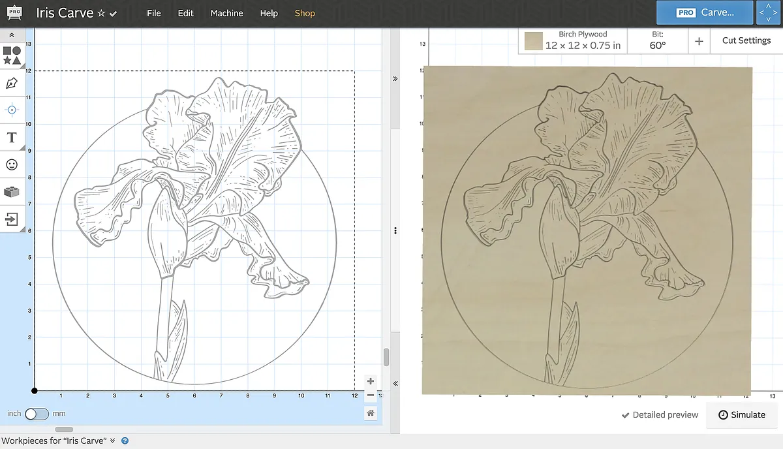Toggle the Detailed preview checkmark

pyautogui.click(x=660, y=414)
